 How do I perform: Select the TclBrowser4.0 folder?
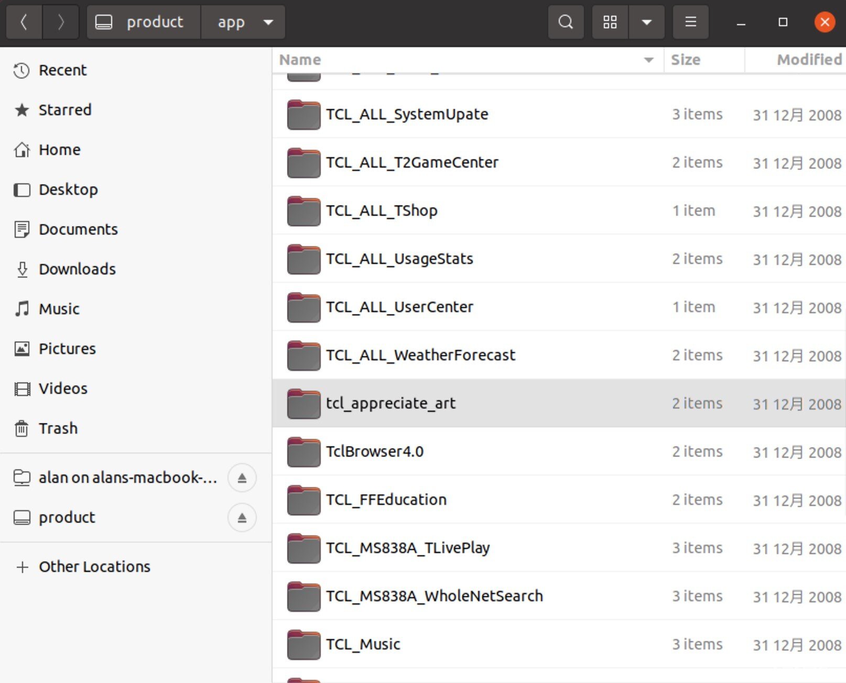click(x=374, y=451)
